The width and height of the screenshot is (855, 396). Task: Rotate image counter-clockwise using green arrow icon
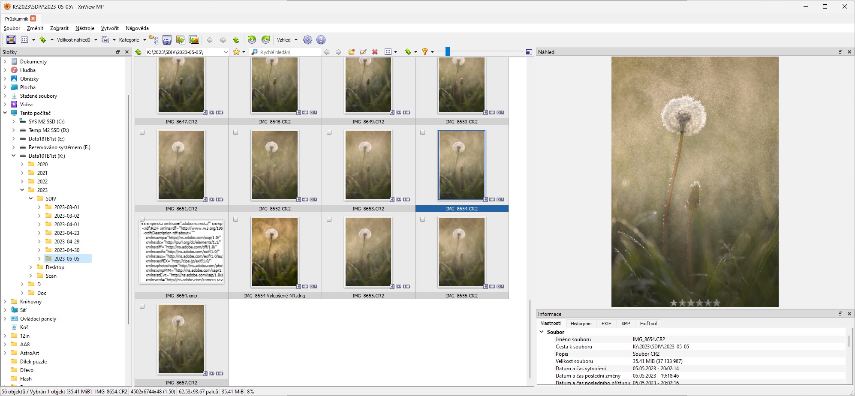[252, 40]
